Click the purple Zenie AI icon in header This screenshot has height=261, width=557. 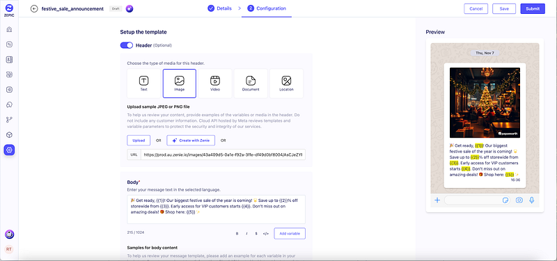130,9
